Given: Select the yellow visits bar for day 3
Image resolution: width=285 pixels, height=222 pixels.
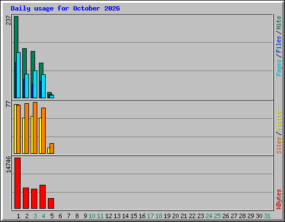Looking at the screenshot, I should point(32,135).
